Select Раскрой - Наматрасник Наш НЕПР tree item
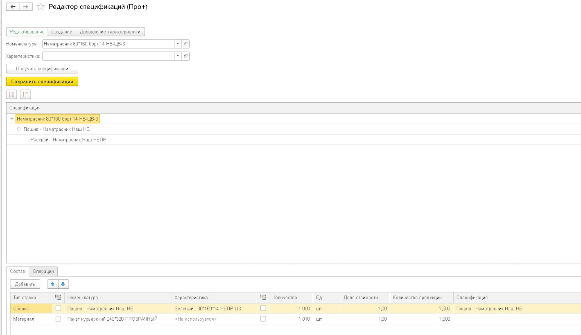Screen dimensions: 581x335 point(68,140)
